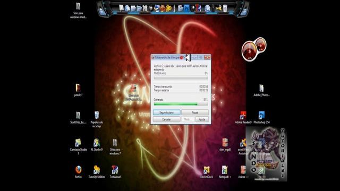This screenshot has height=191, width=340.
Task: Launch Photoshop CS4 desktop shortcut
Action: pyautogui.click(x=261, y=118)
